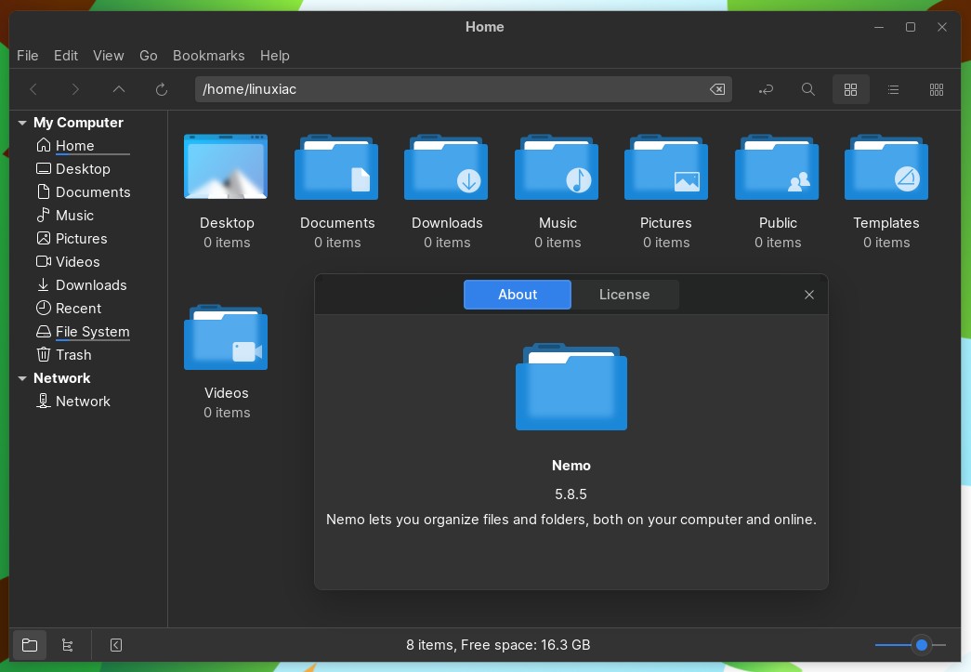The image size is (971, 672).
Task: Open the Bookmarks menu
Action: tap(209, 56)
